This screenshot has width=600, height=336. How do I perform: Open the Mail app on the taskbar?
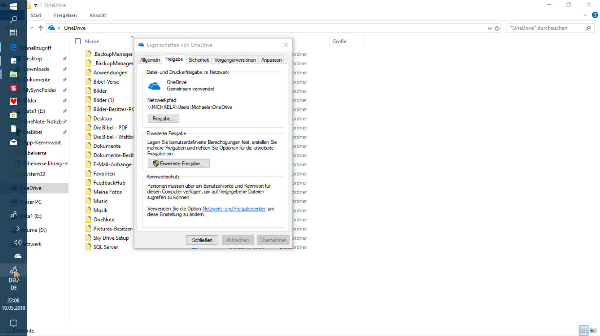pyautogui.click(x=14, y=142)
